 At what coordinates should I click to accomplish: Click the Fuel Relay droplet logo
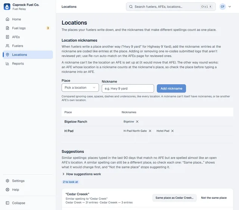(7, 7)
